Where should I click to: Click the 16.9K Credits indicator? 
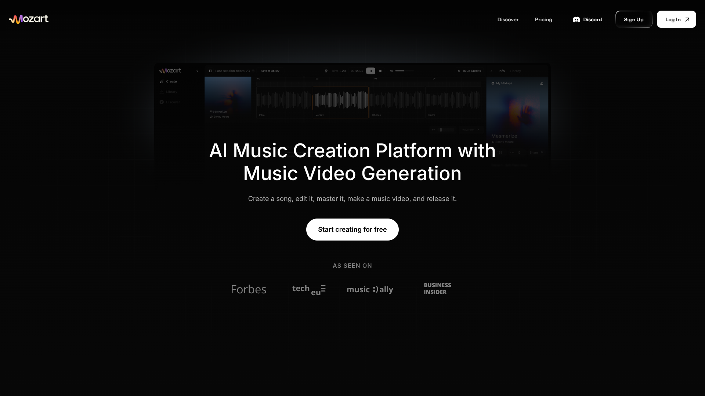click(470, 71)
